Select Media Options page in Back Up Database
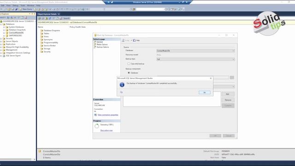295x166 pixels. click(x=102, y=44)
